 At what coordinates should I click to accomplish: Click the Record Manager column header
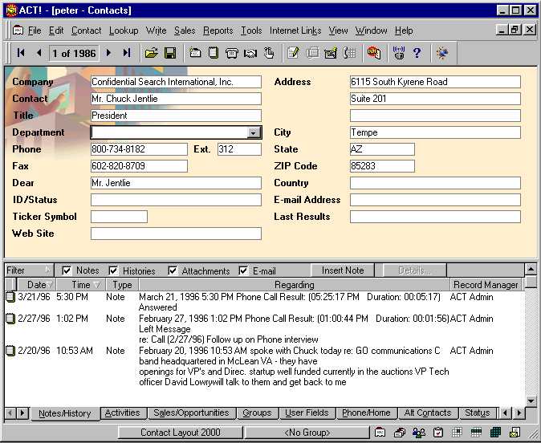tap(486, 285)
